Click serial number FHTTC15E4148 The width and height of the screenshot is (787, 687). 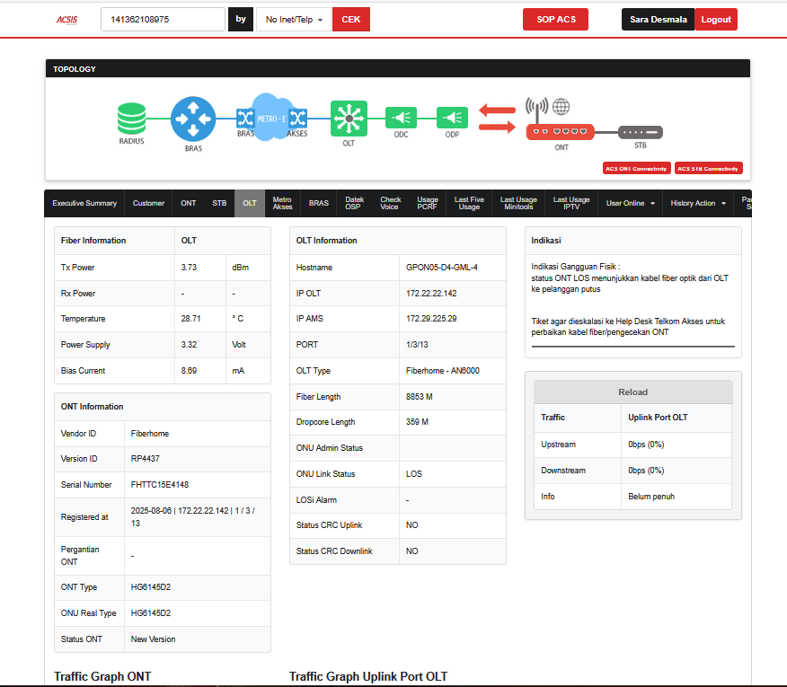[160, 485]
